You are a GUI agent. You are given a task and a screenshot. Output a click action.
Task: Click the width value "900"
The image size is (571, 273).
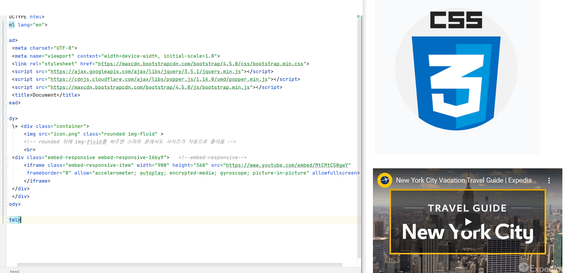click(162, 165)
